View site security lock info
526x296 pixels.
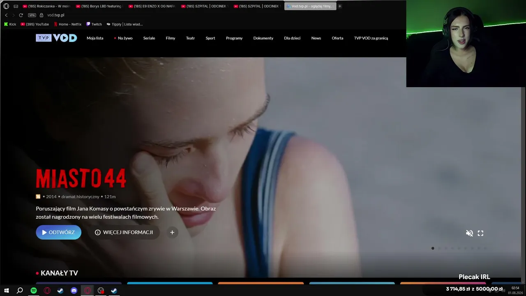[41, 15]
